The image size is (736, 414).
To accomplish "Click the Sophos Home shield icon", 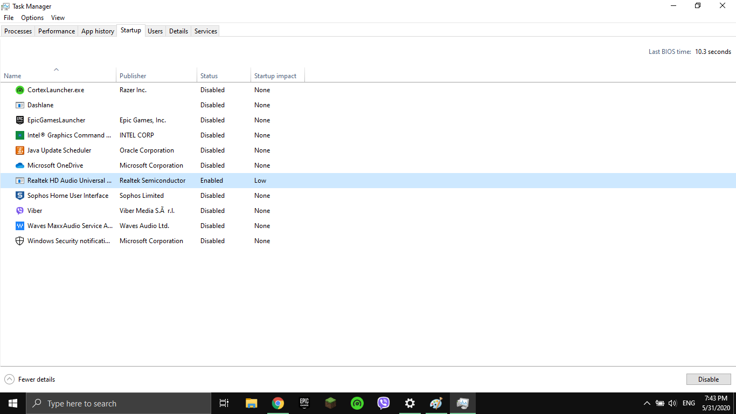I will click(x=20, y=196).
